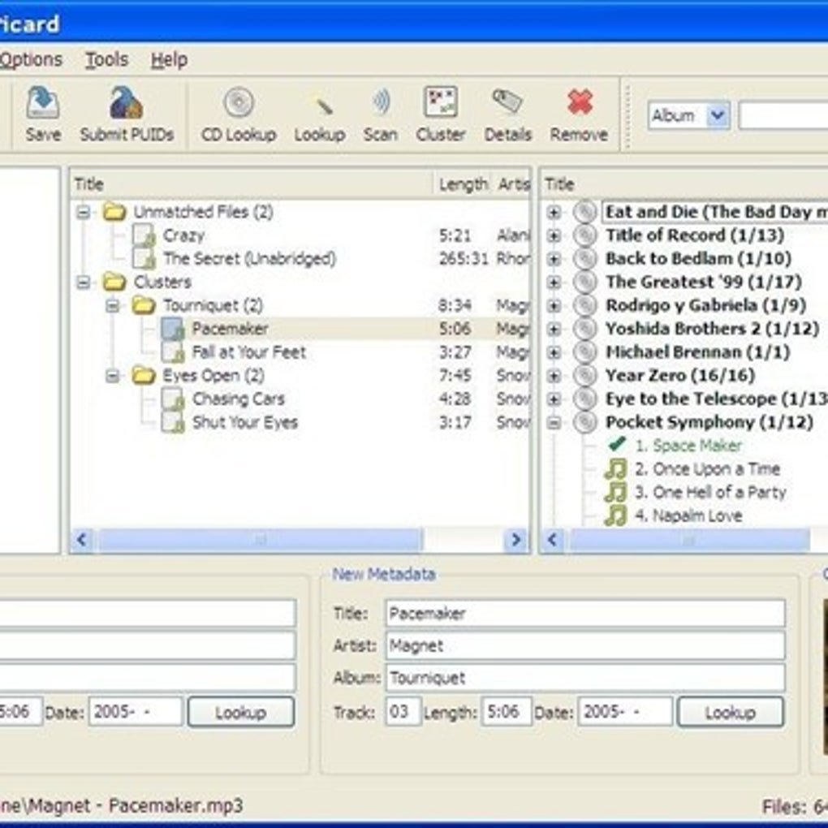The width and height of the screenshot is (828, 828).
Task: Click the Tourniquet cluster folder icon
Action: point(144,305)
